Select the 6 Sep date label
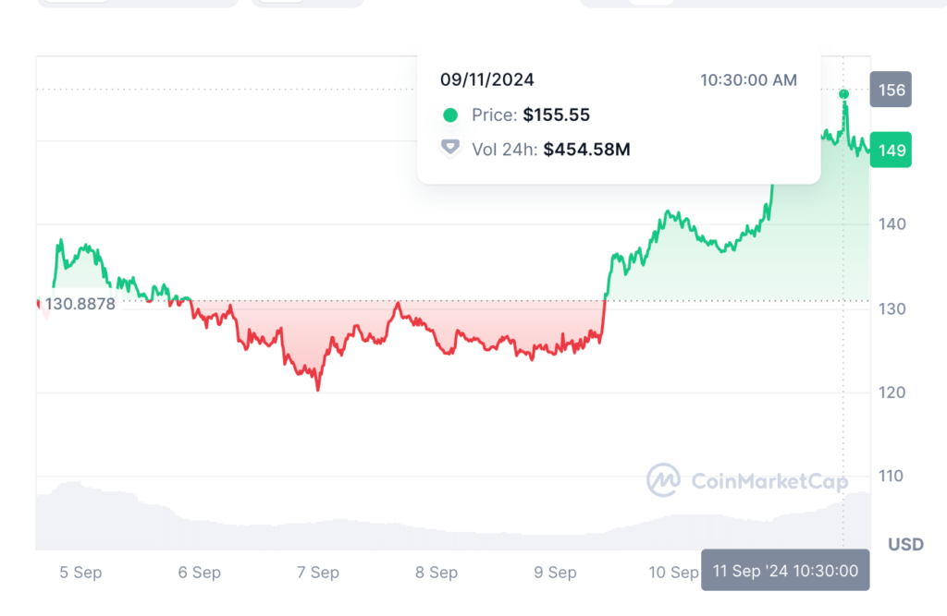The height and width of the screenshot is (616, 947). (200, 573)
